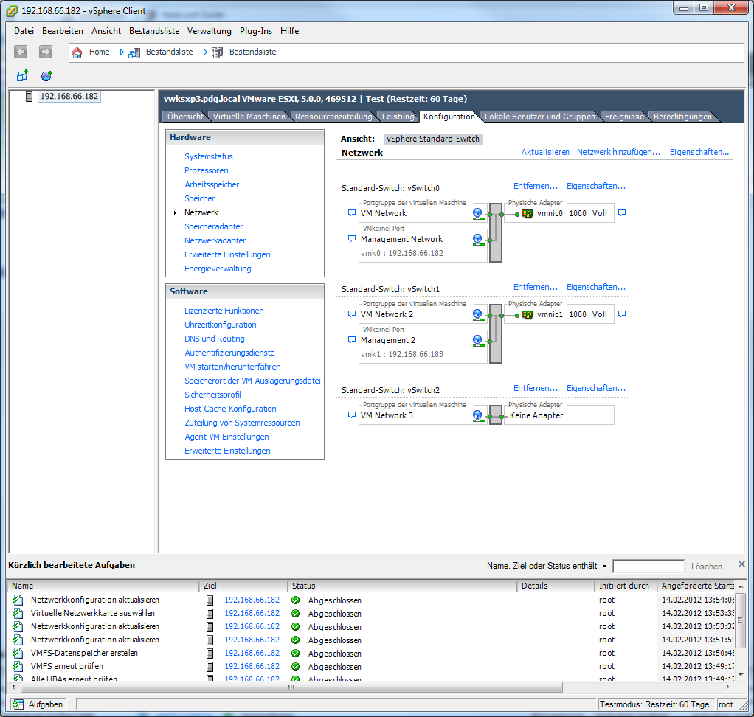Click the globe icon of Management Network port

click(x=477, y=240)
